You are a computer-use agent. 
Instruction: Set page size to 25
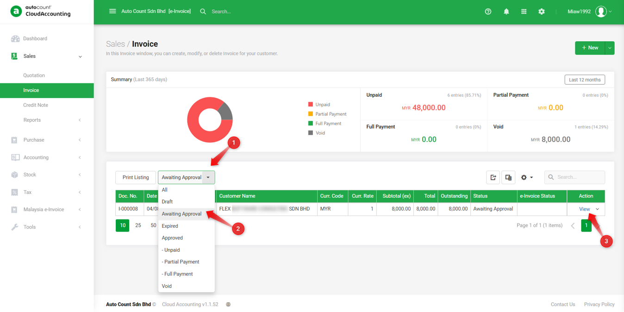138,225
